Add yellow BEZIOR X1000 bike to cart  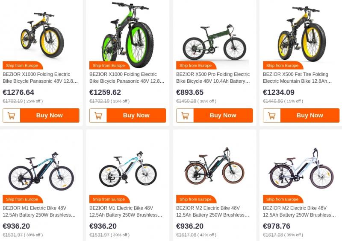(11, 116)
